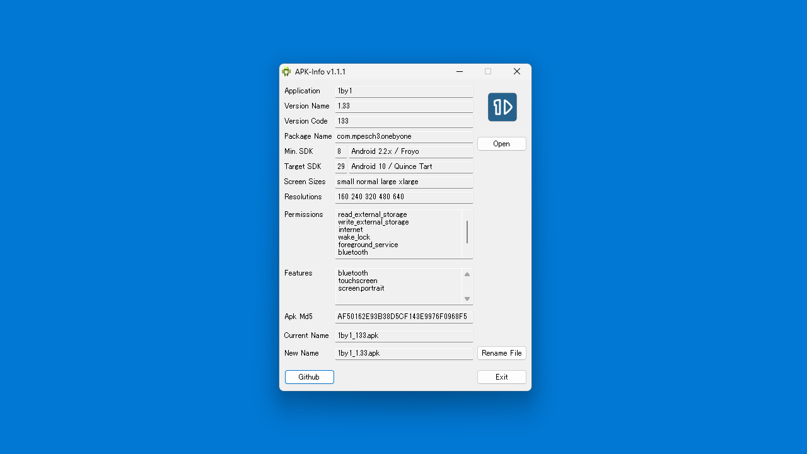Screen dimensions: 807x454
Task: Click the New Name field 1by1_1.33.apk
Action: [404, 354]
